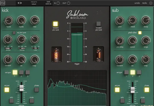Switch the hi freq selector
The width and height of the screenshot is (154, 106).
[x=35, y=48]
